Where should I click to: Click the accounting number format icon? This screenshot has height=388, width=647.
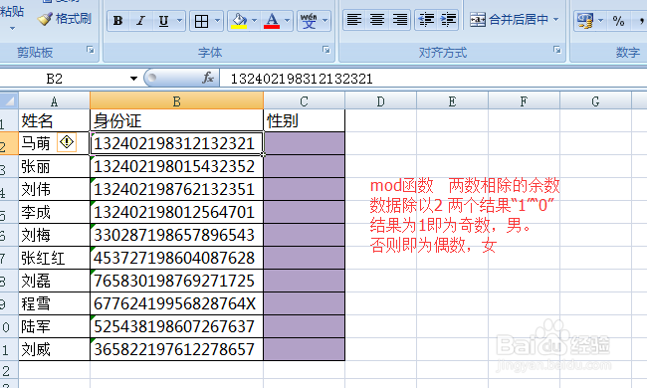[584, 21]
